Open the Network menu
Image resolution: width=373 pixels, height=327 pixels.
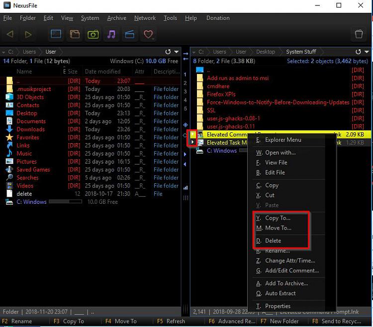point(145,18)
